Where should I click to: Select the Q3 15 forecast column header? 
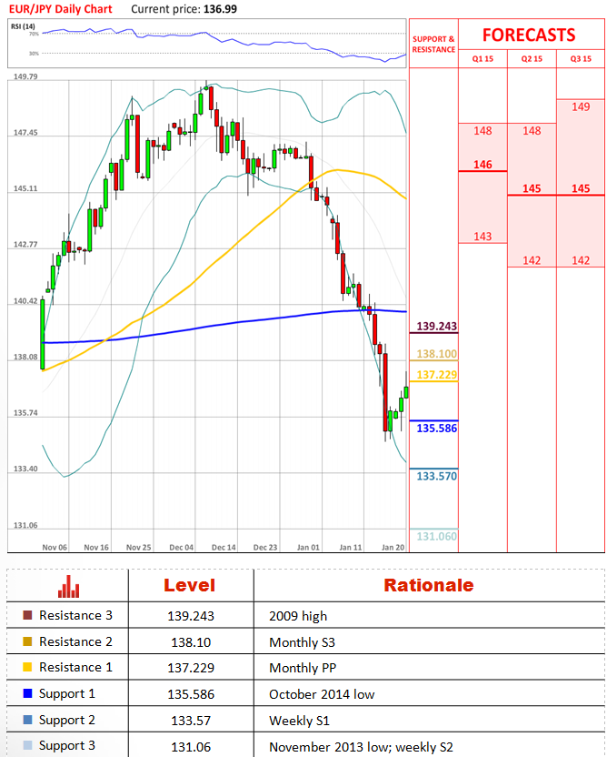pyautogui.click(x=581, y=59)
